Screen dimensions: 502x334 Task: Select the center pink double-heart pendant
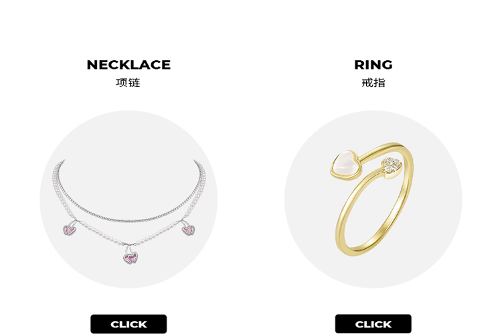pos(131,258)
